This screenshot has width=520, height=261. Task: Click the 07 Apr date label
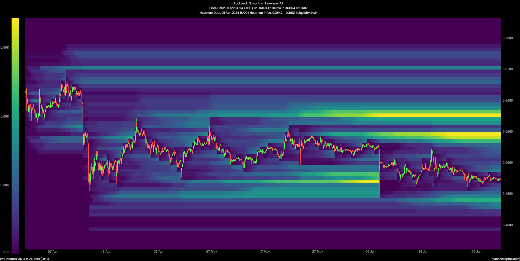click(x=53, y=252)
